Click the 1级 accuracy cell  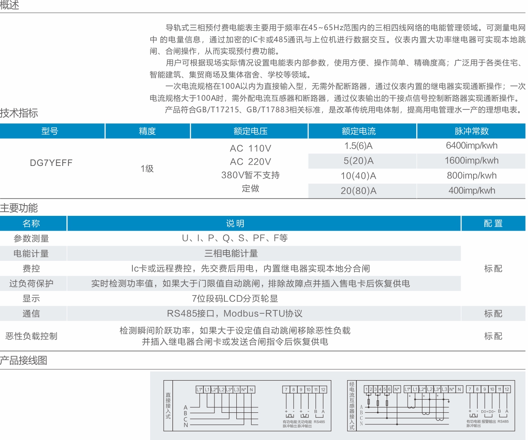147,168
